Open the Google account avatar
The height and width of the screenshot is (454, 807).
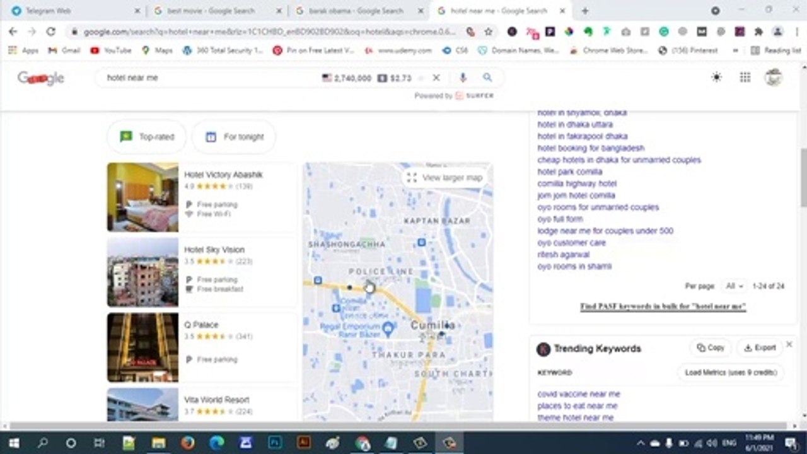point(774,77)
